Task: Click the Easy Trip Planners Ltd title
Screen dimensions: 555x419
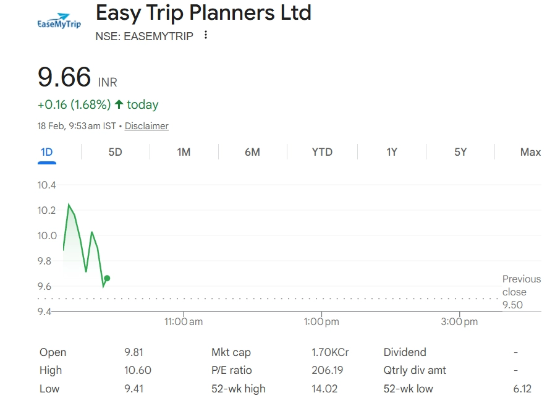Action: (203, 12)
